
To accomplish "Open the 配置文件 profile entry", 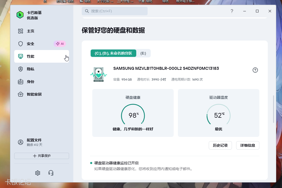I will (x=42, y=142).
